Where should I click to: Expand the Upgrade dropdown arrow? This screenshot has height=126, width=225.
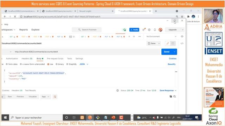(182, 30)
